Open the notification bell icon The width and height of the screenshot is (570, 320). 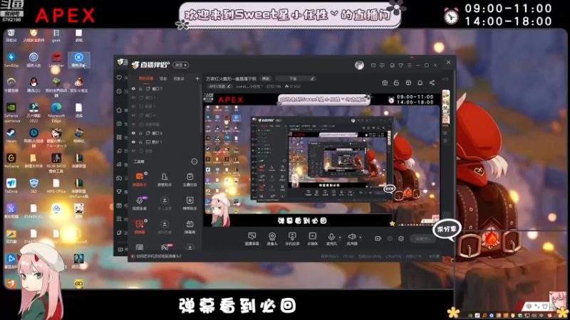[420, 82]
